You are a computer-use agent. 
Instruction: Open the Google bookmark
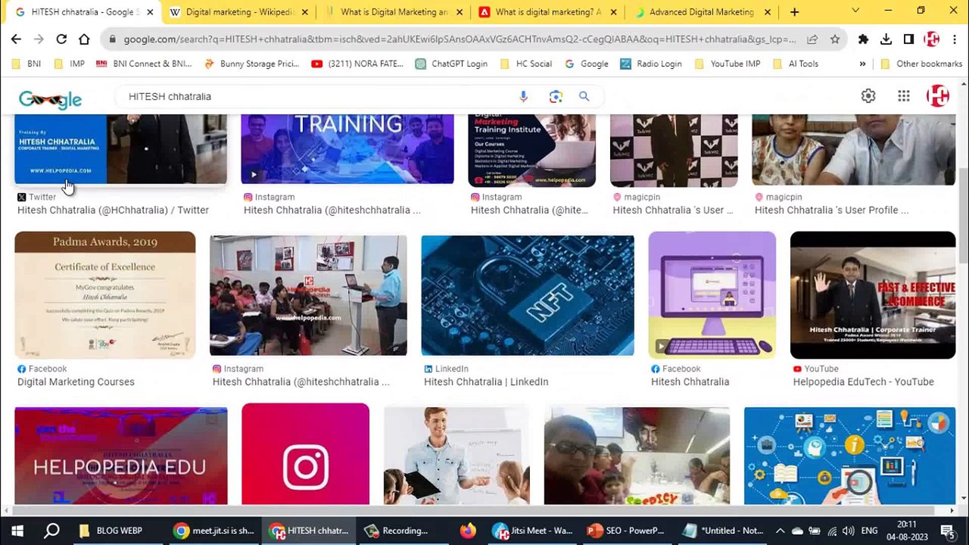[x=587, y=64]
